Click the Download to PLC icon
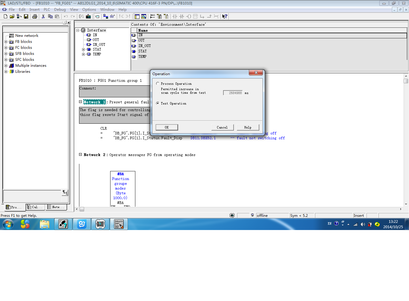The width and height of the screenshot is (409, 301). (88, 16)
